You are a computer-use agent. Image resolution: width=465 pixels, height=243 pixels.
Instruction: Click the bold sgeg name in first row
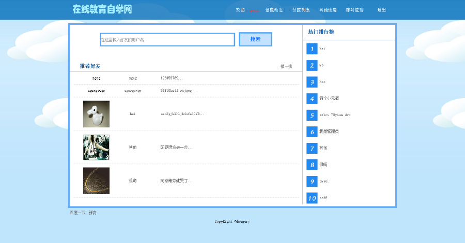point(97,78)
